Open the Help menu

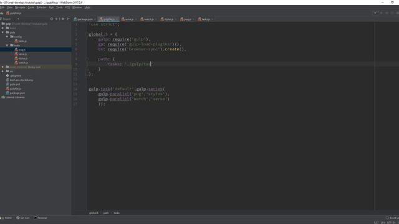pyautogui.click(x=87, y=7)
